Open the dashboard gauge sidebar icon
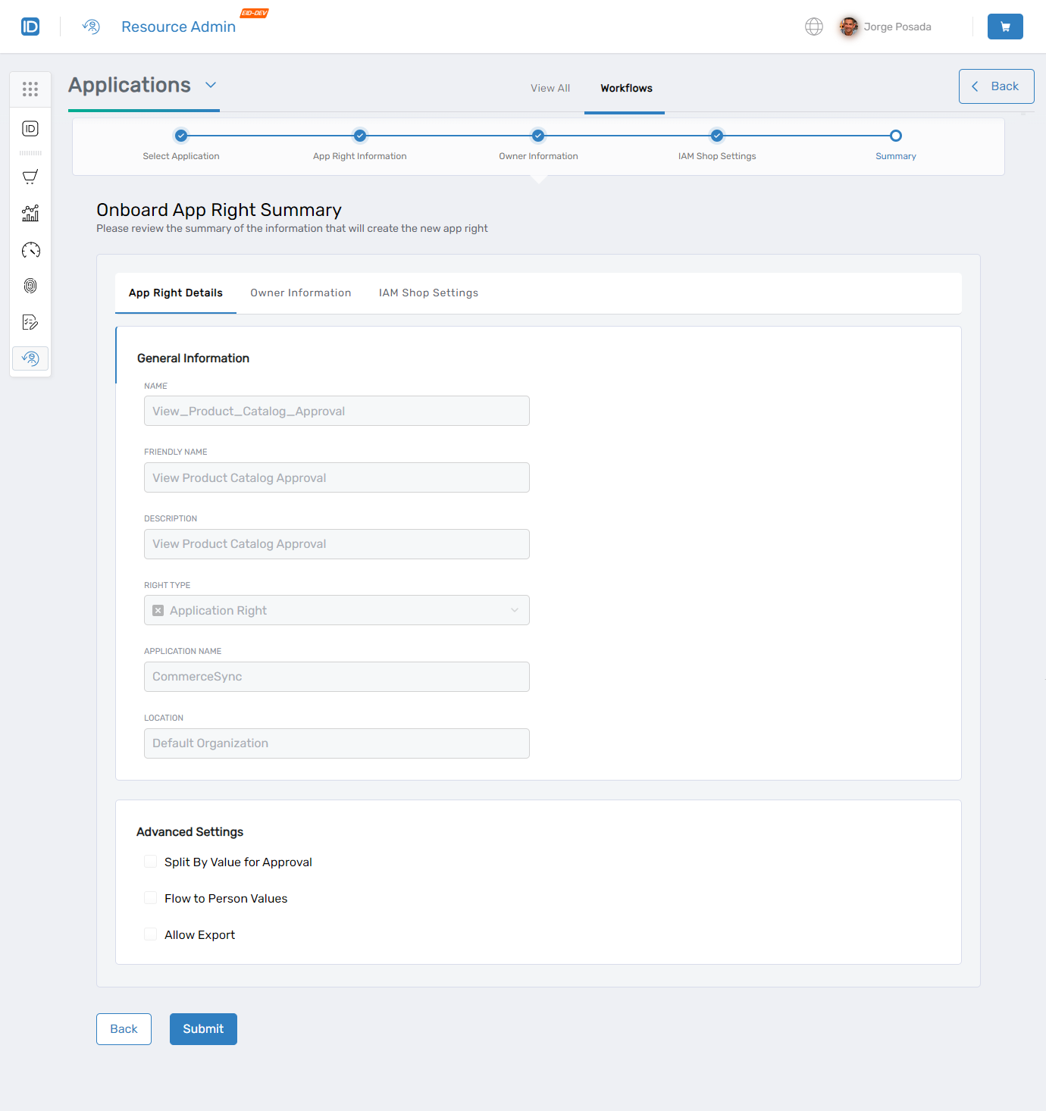 pyautogui.click(x=30, y=249)
